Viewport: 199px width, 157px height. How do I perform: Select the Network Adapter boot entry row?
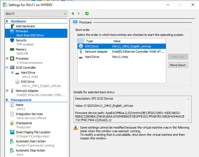[x=122, y=52]
